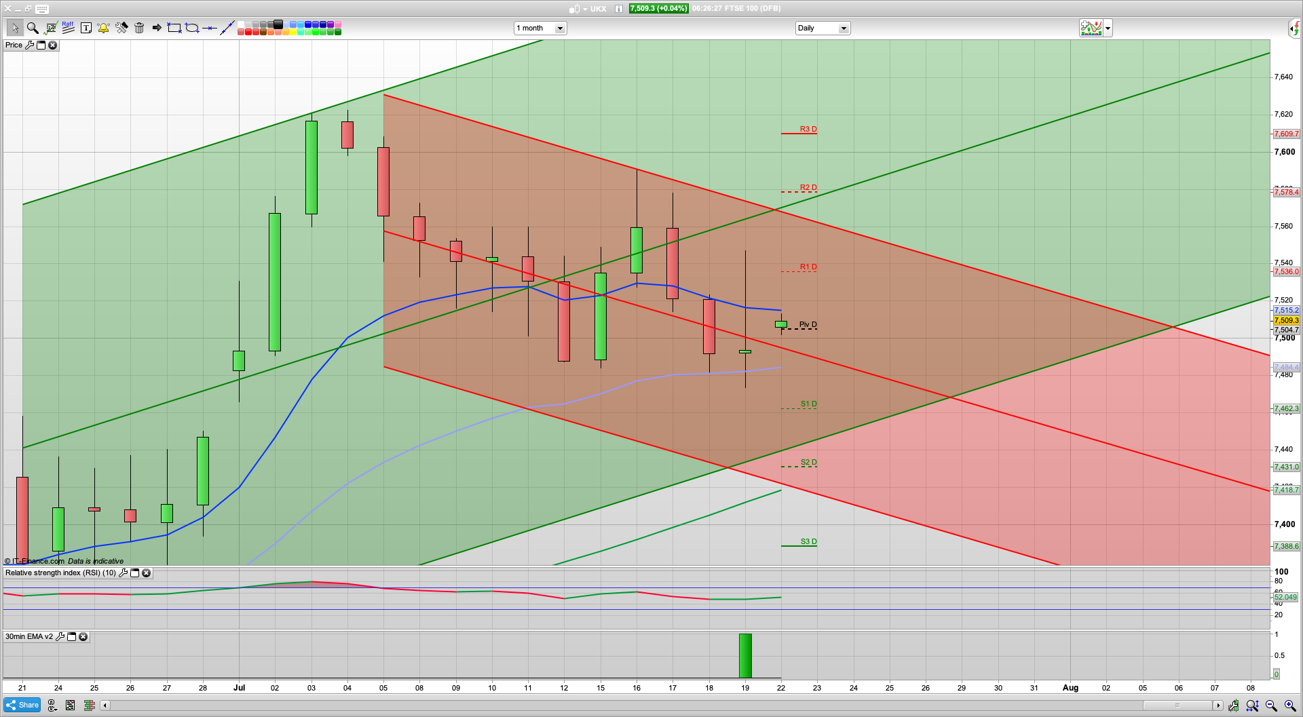The image size is (1303, 717).
Task: Click the S3 D pivot label
Action: [x=808, y=541]
